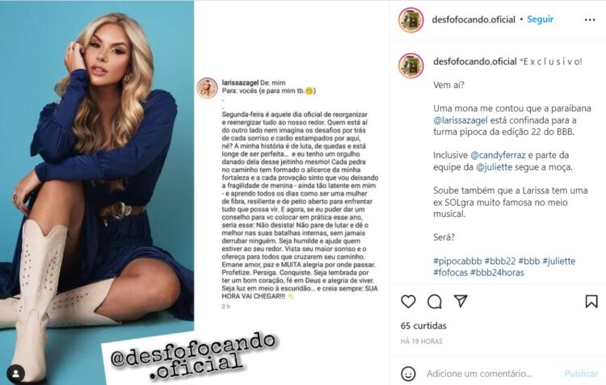Like the post with the heart icon
The height and width of the screenshot is (385, 606).
408,302
